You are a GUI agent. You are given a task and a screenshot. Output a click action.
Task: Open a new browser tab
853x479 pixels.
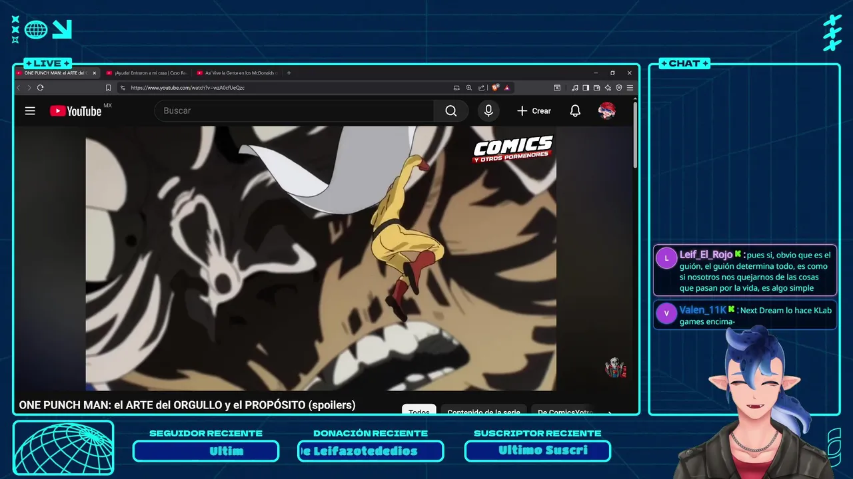tap(289, 73)
